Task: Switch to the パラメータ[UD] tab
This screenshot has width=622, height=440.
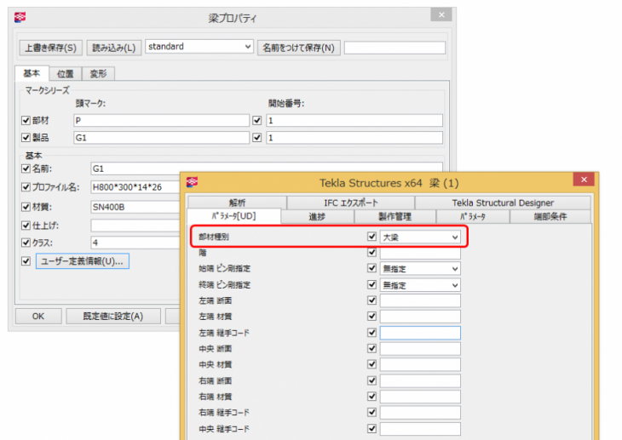Action: coord(233,216)
